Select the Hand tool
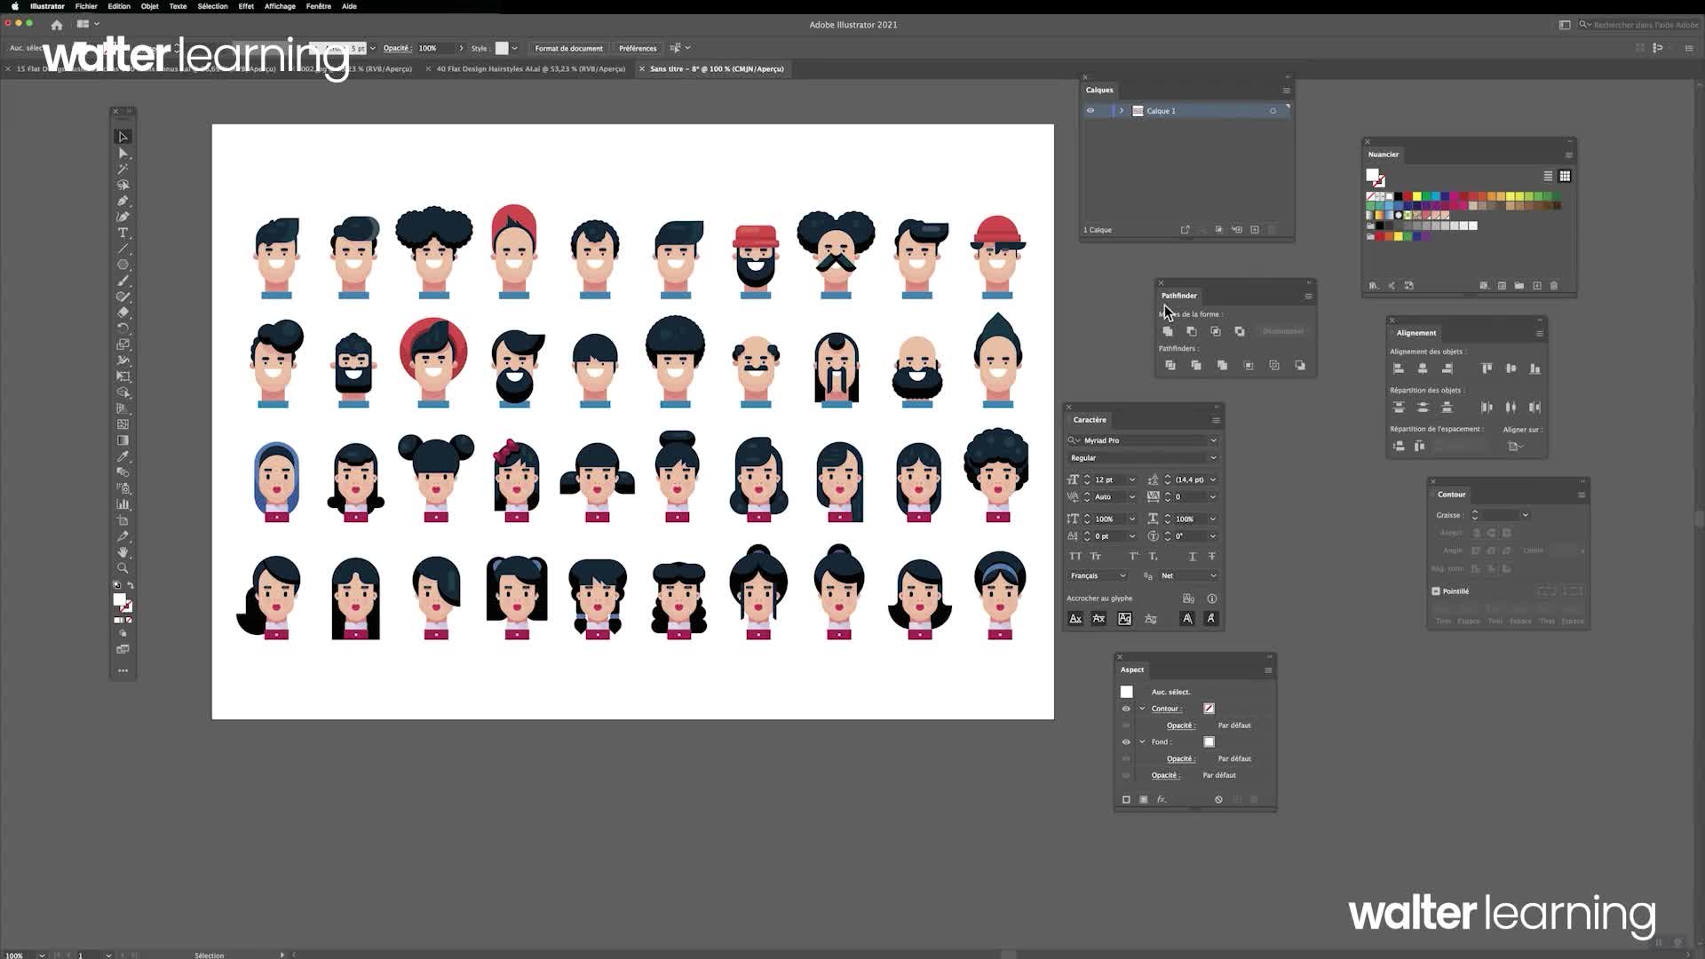The image size is (1705, 959). [123, 552]
